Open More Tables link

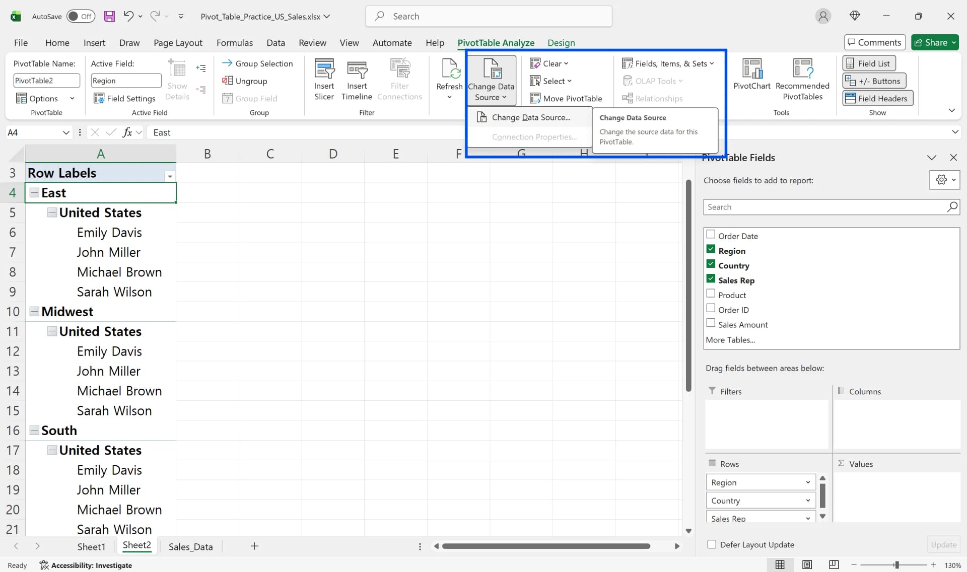point(730,339)
